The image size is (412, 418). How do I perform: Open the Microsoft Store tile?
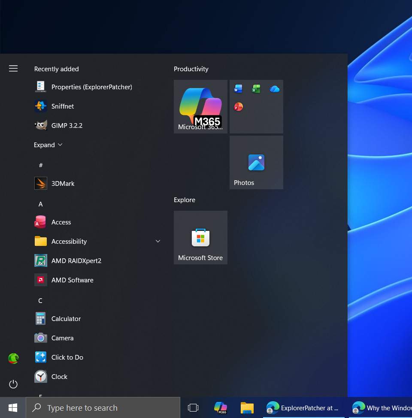200,237
